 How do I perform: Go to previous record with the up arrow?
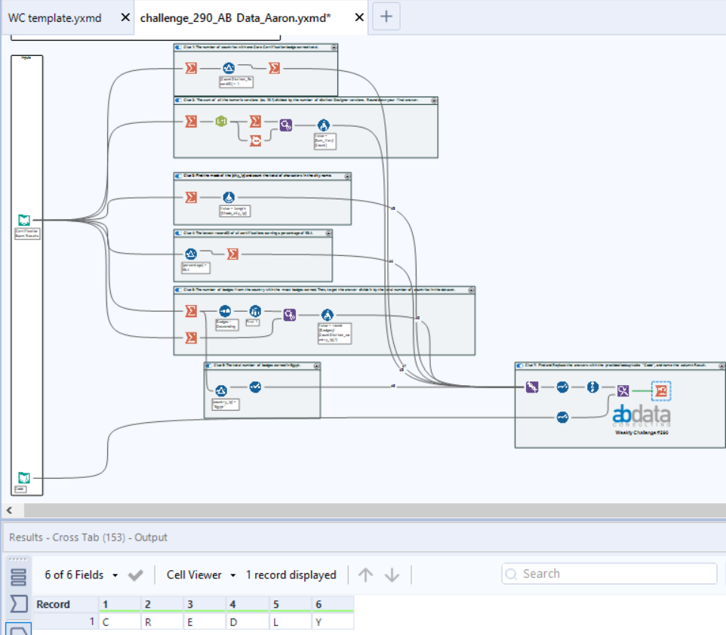365,575
